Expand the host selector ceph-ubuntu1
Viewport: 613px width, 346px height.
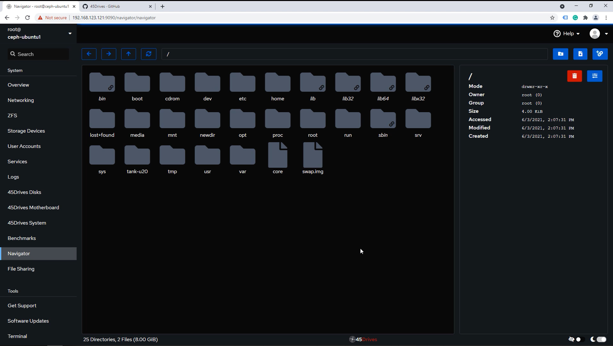(38, 33)
